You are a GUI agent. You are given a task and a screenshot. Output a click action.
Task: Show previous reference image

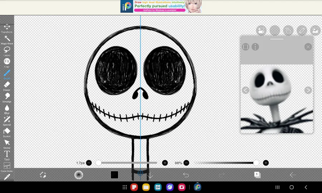[245, 90]
